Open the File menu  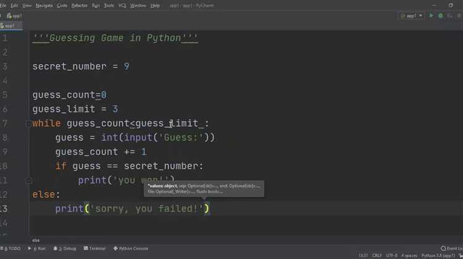3,6
